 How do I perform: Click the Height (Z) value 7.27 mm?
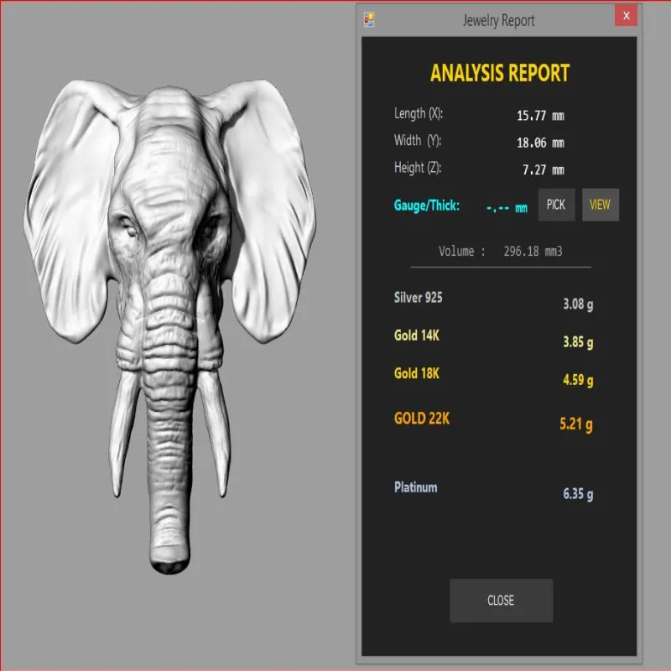pos(543,170)
